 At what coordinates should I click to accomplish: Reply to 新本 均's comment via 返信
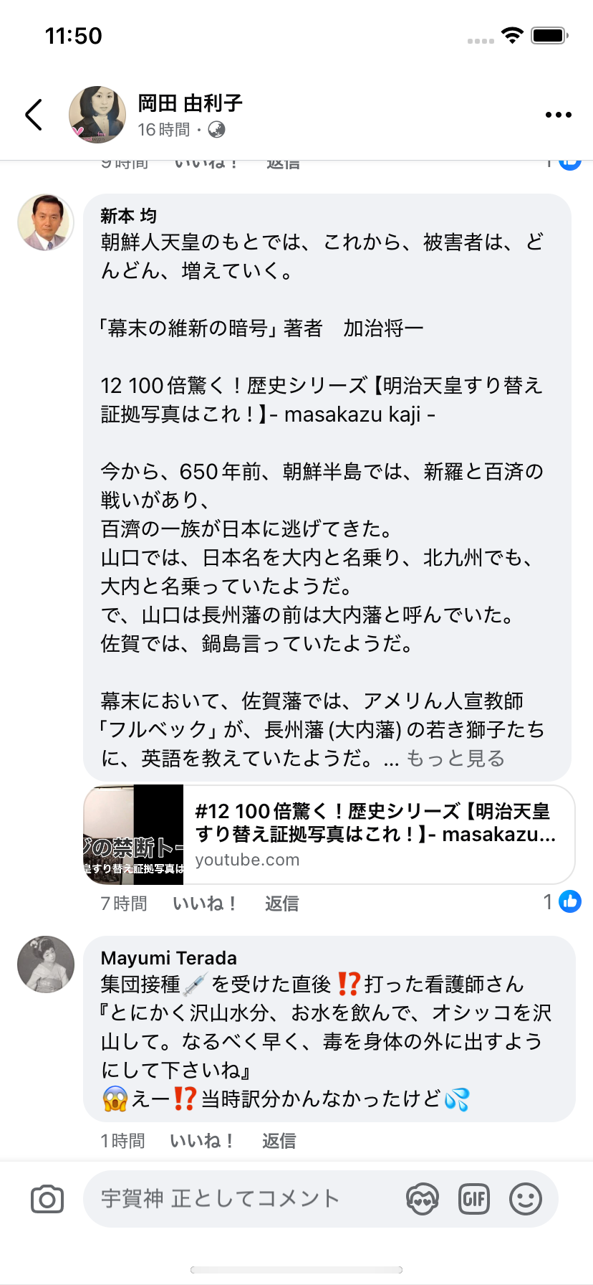282,904
